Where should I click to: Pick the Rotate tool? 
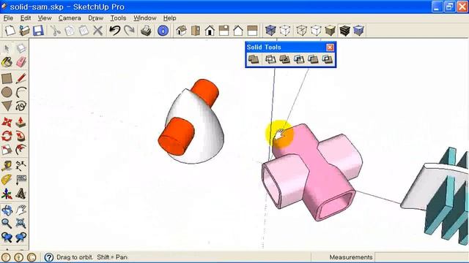(x=7, y=136)
